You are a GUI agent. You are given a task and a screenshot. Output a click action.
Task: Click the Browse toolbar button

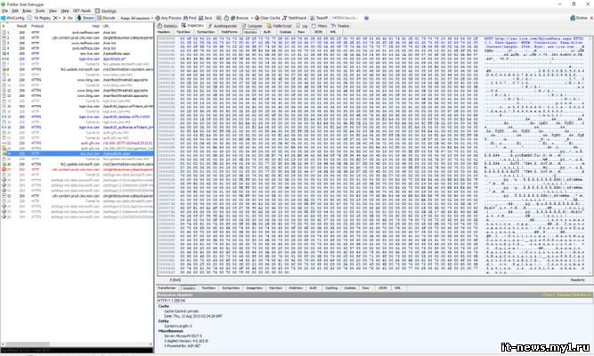[x=240, y=18]
